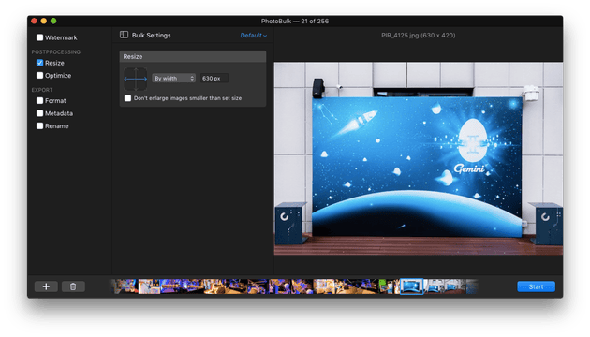Tick the Rename checkbox
This screenshot has width=590, height=337.
(x=39, y=126)
